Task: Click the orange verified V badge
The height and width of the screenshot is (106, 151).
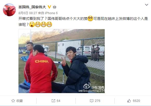Action: [x=49, y=7]
